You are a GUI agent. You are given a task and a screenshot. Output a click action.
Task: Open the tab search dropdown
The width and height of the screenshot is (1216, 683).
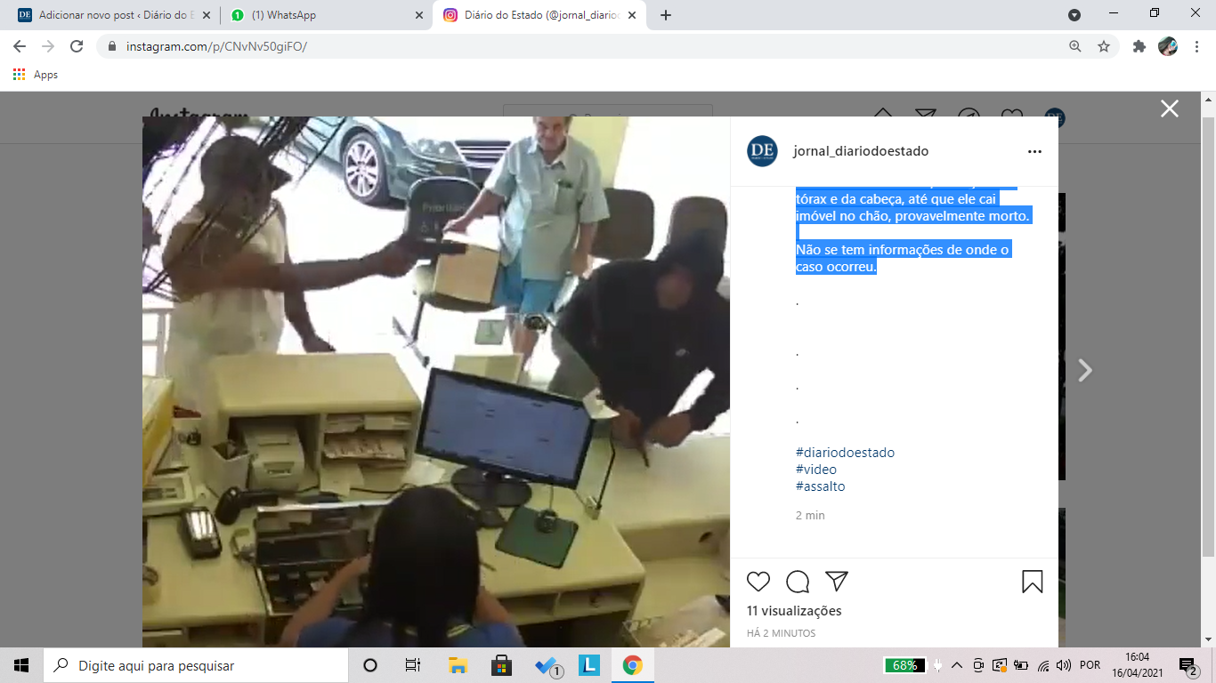pos(1074,15)
